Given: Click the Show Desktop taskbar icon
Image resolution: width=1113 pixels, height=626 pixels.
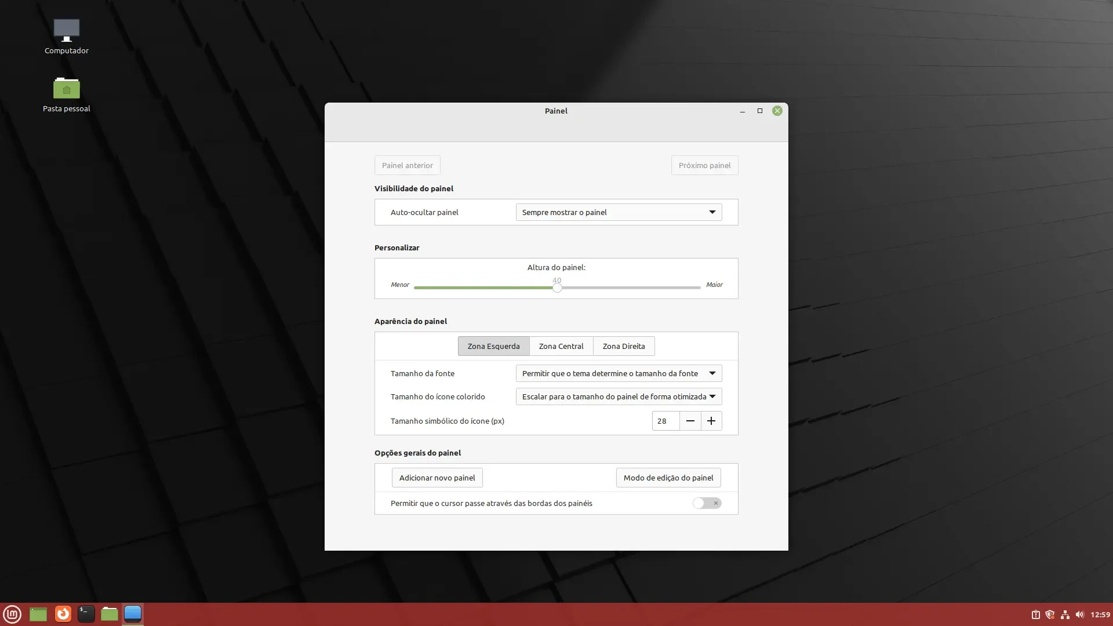Looking at the screenshot, I should click(38, 614).
